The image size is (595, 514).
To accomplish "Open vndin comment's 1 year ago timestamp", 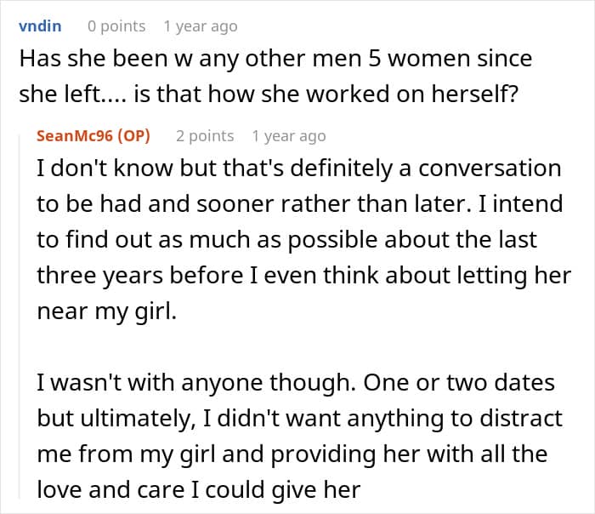I will [201, 26].
